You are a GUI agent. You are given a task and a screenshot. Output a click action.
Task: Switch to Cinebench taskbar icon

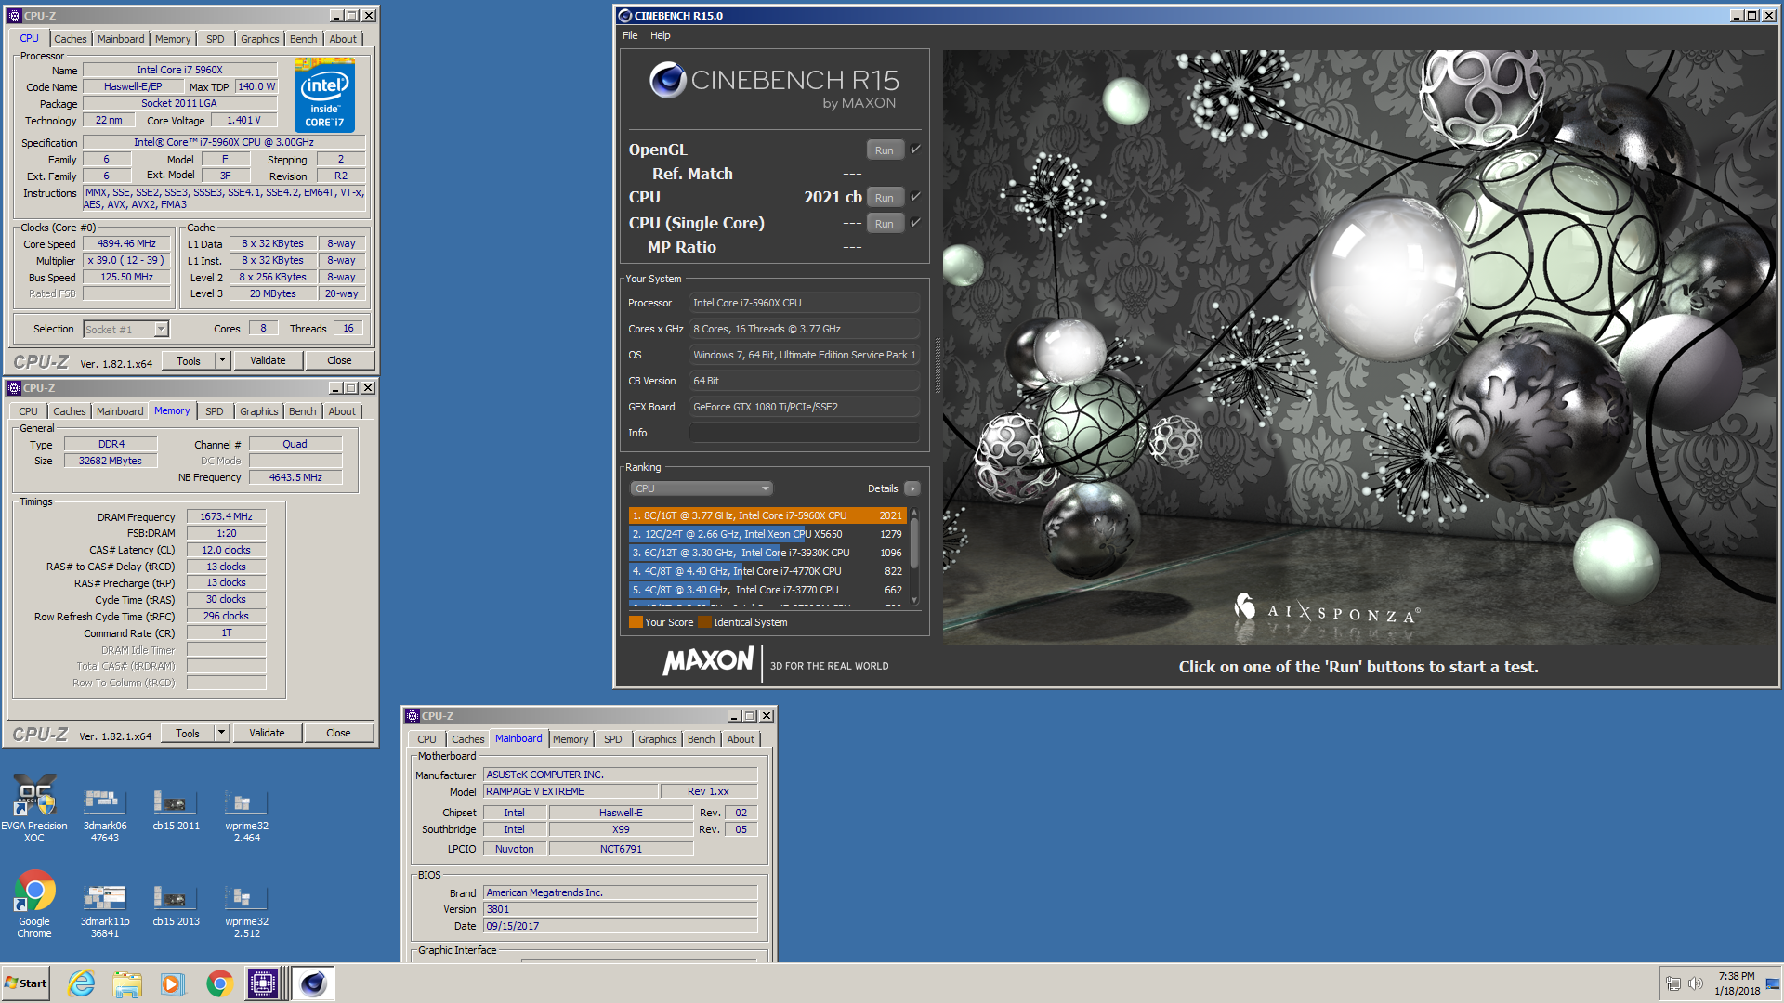(313, 983)
